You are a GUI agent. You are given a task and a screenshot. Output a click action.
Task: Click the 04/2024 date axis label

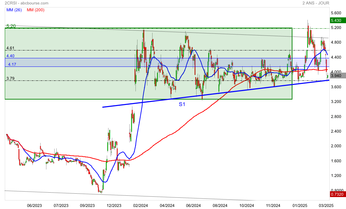pos(167,206)
